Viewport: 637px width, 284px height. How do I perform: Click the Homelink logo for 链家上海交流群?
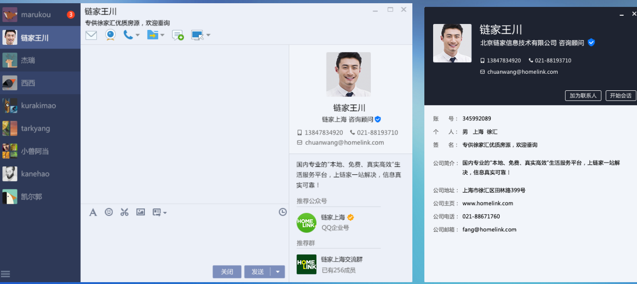306,264
